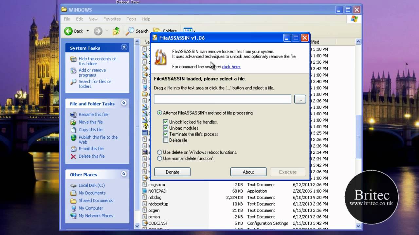Screen dimensions: 419x235
Task: Open the File menu in WINDOWS Explorer
Action: [x=67, y=19]
